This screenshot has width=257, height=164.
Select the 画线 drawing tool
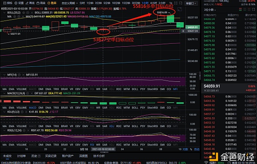(30, 3)
